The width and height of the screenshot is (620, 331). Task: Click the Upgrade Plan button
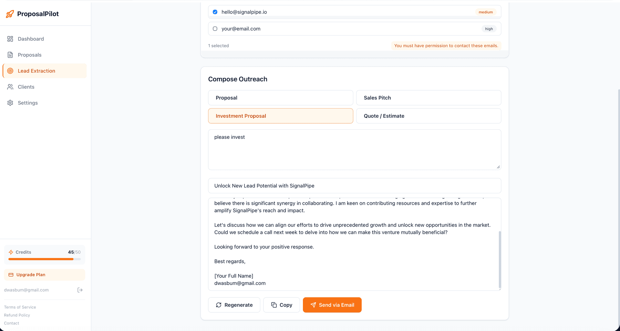coord(45,275)
